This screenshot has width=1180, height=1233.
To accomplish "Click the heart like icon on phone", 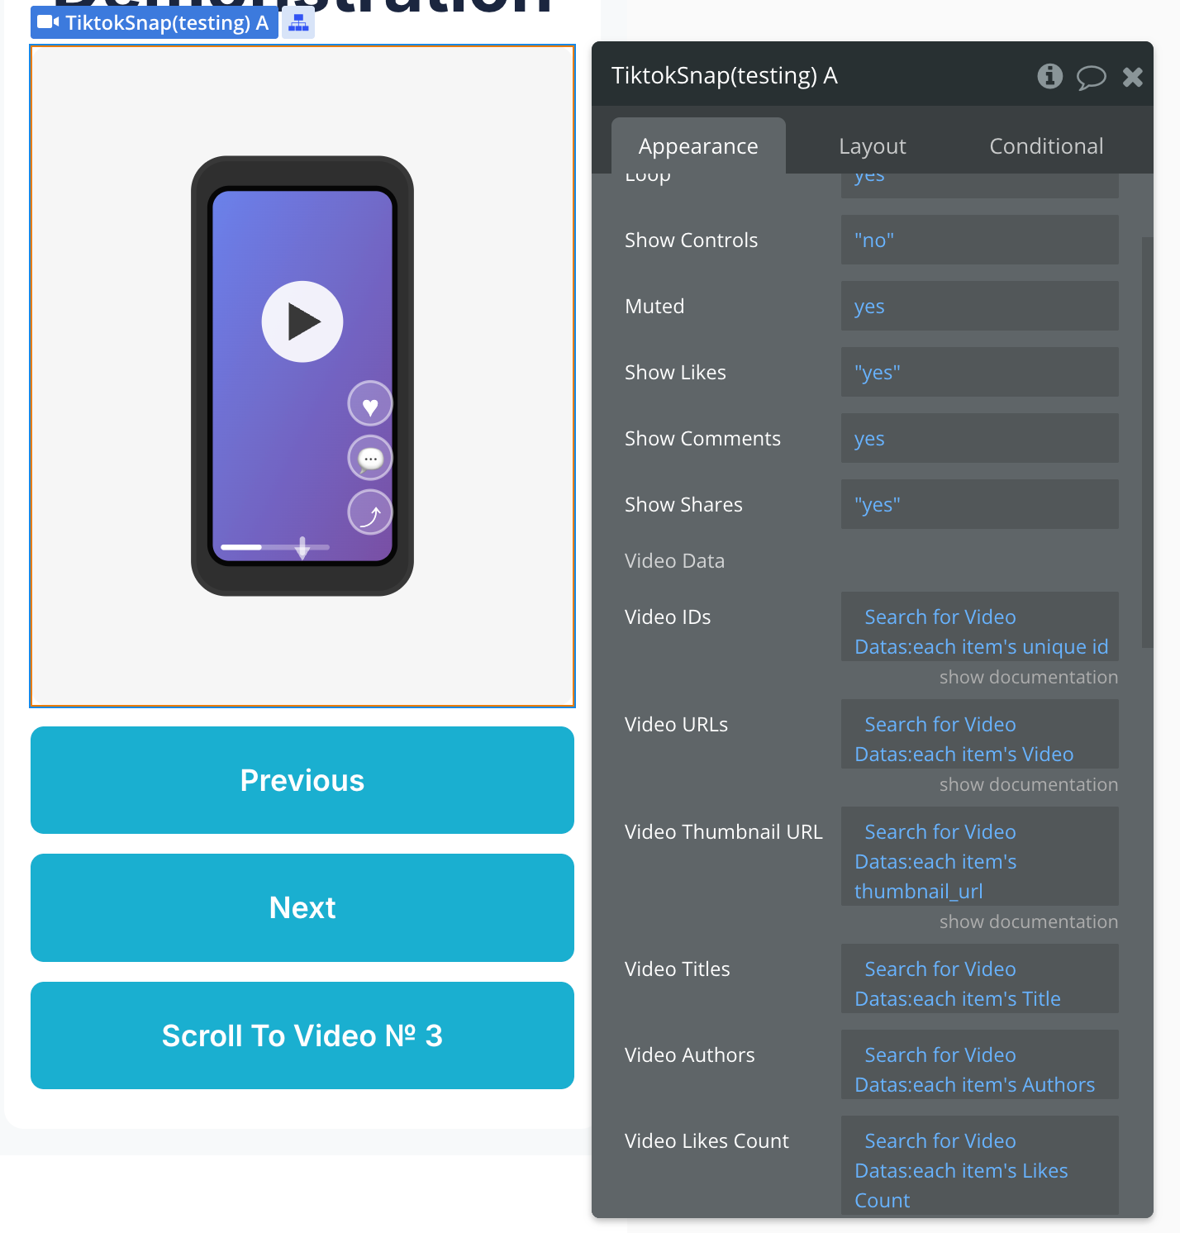I will click(370, 405).
